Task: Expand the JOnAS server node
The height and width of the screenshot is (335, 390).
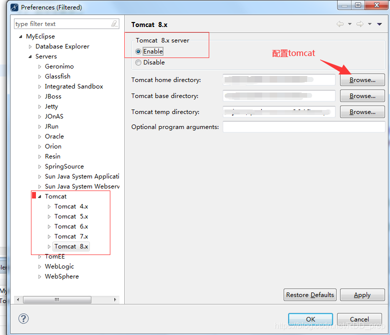Action: pos(39,116)
